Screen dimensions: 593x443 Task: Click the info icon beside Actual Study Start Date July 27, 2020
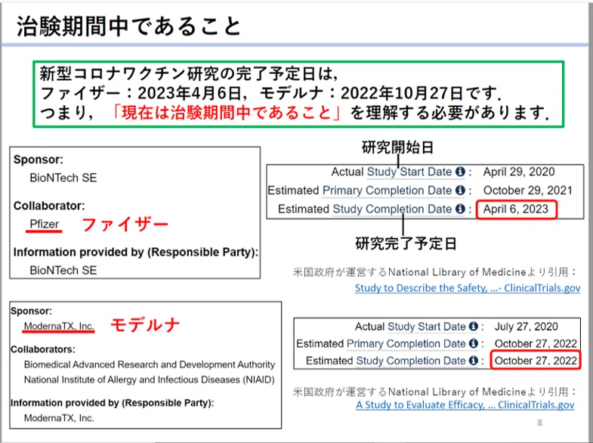[474, 327]
